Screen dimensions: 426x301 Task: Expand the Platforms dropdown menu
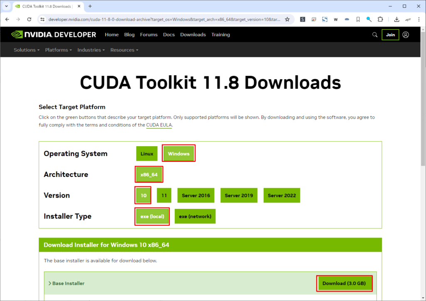click(x=58, y=50)
